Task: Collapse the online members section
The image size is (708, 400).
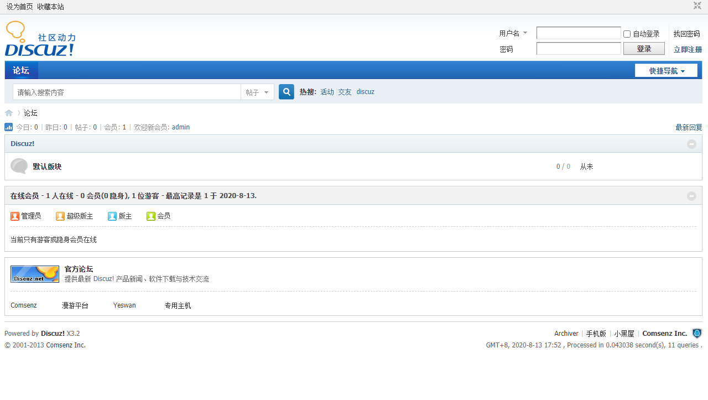Action: (691, 196)
